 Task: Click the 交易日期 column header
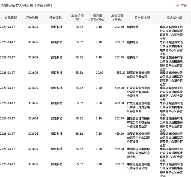click(x=11, y=18)
